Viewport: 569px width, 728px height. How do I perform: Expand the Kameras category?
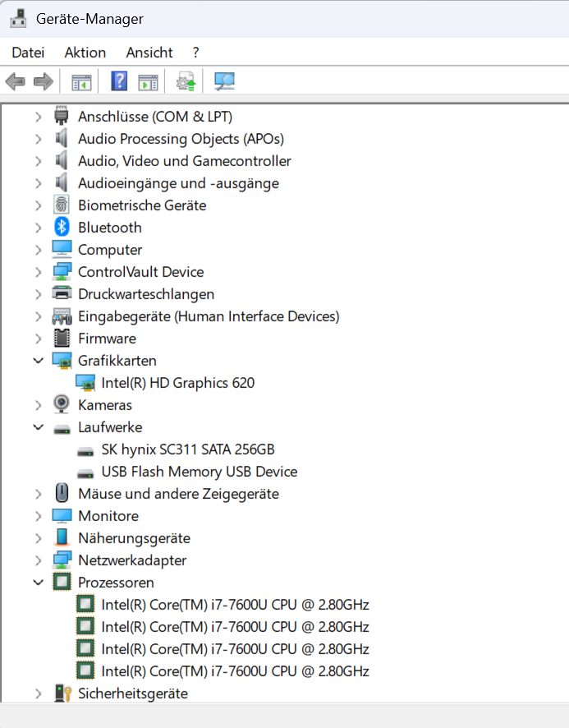[x=38, y=405]
